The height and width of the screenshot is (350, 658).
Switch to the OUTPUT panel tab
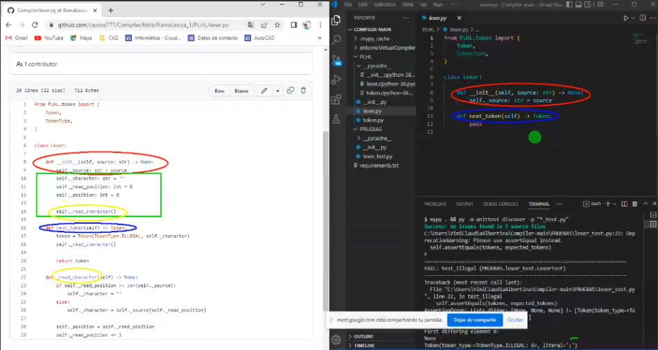point(464,204)
